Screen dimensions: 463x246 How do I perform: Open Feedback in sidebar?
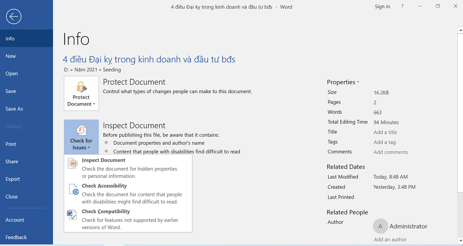(x=26, y=237)
